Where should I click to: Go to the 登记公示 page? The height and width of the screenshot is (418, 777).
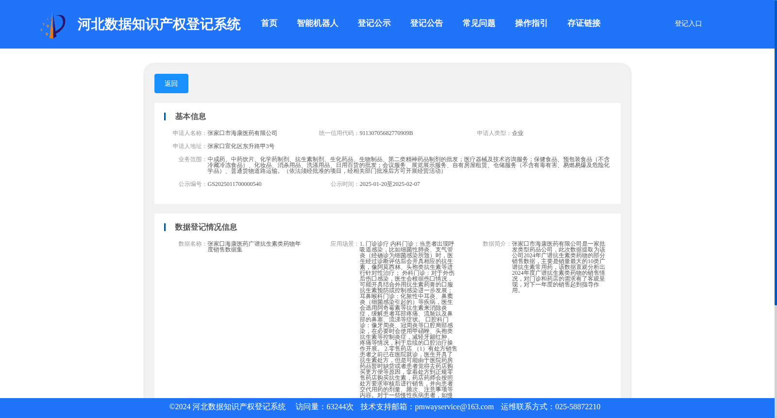[x=374, y=23]
